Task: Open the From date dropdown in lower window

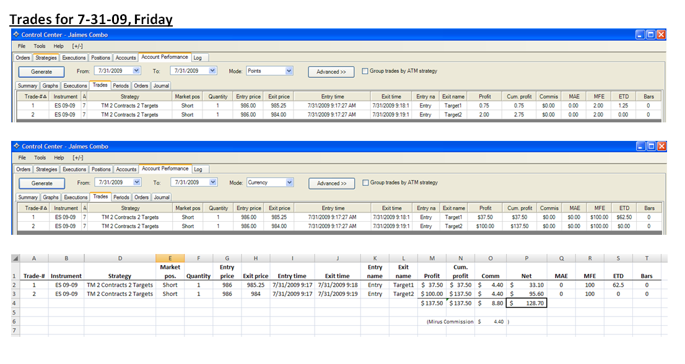Action: coord(137,182)
